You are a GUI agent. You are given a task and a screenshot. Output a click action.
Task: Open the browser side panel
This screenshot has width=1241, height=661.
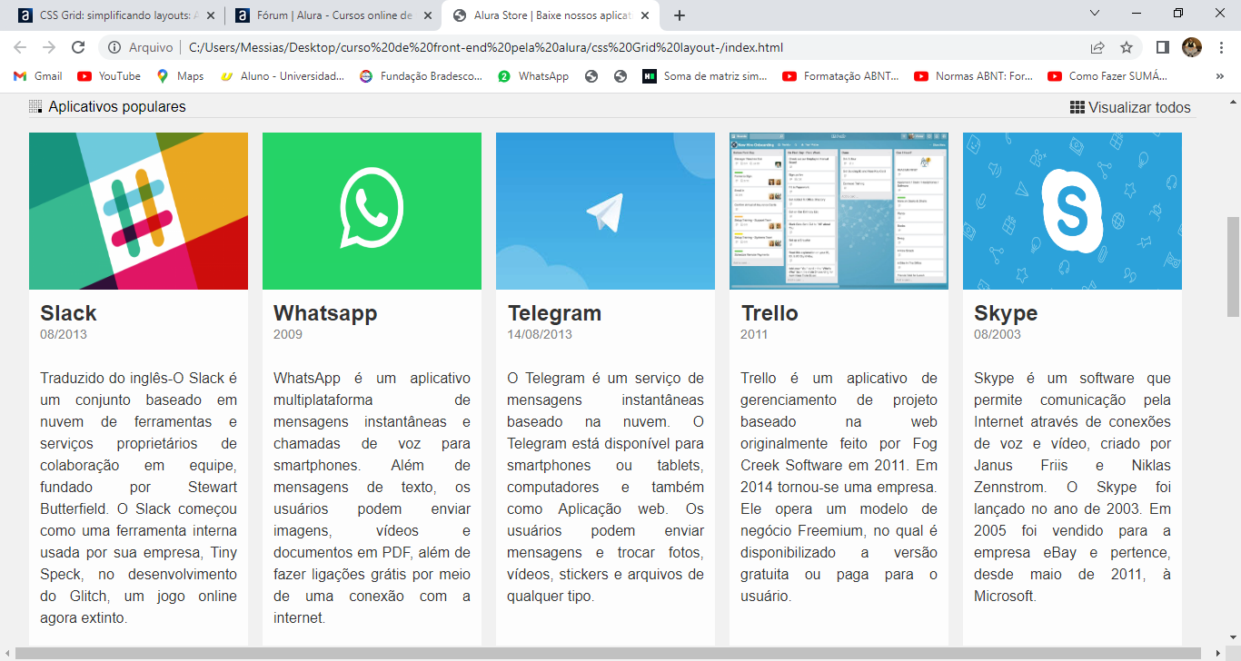pyautogui.click(x=1162, y=47)
